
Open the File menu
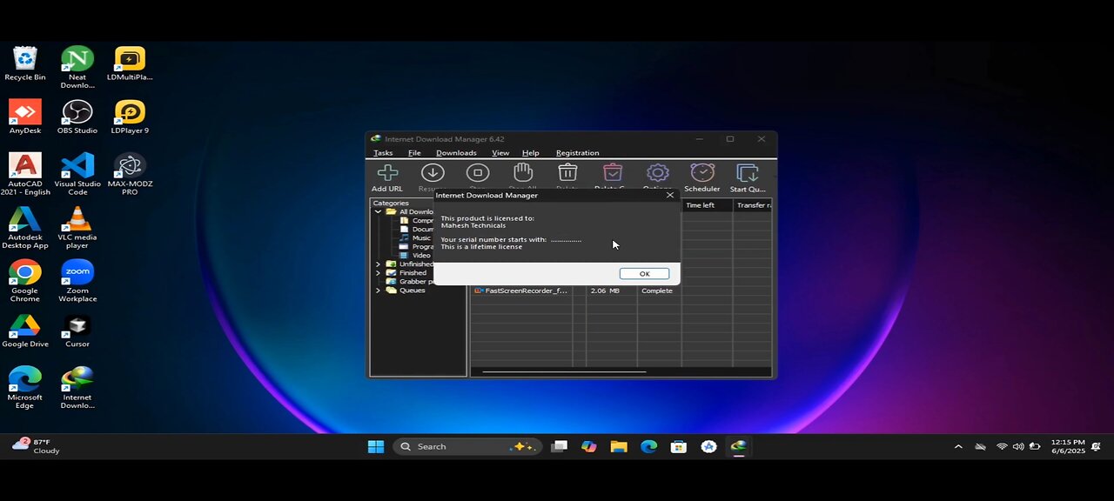pyautogui.click(x=414, y=152)
